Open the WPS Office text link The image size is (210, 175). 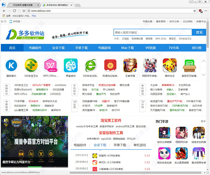[21, 94]
